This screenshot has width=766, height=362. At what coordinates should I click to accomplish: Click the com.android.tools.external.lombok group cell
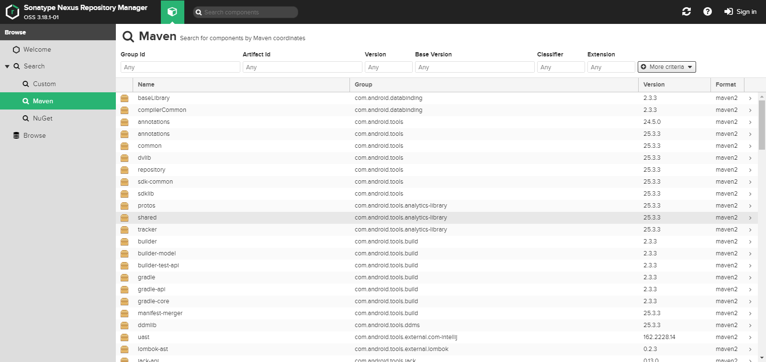(x=494, y=349)
